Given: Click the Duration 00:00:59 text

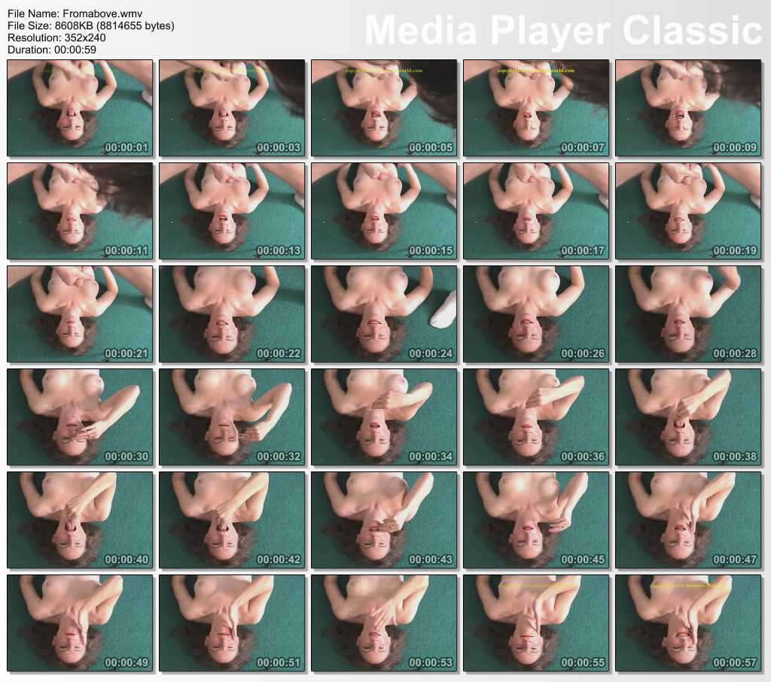Looking at the screenshot, I should pyautogui.click(x=52, y=50).
